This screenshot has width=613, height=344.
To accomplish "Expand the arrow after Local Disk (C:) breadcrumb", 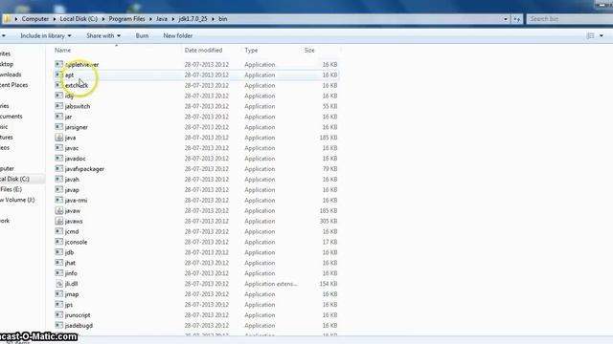I will point(103,19).
